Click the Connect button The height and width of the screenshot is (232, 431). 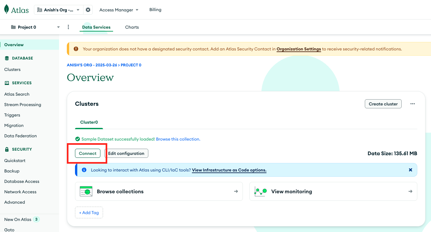tap(87, 153)
